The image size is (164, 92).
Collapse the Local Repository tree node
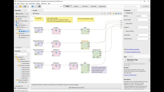15,25
